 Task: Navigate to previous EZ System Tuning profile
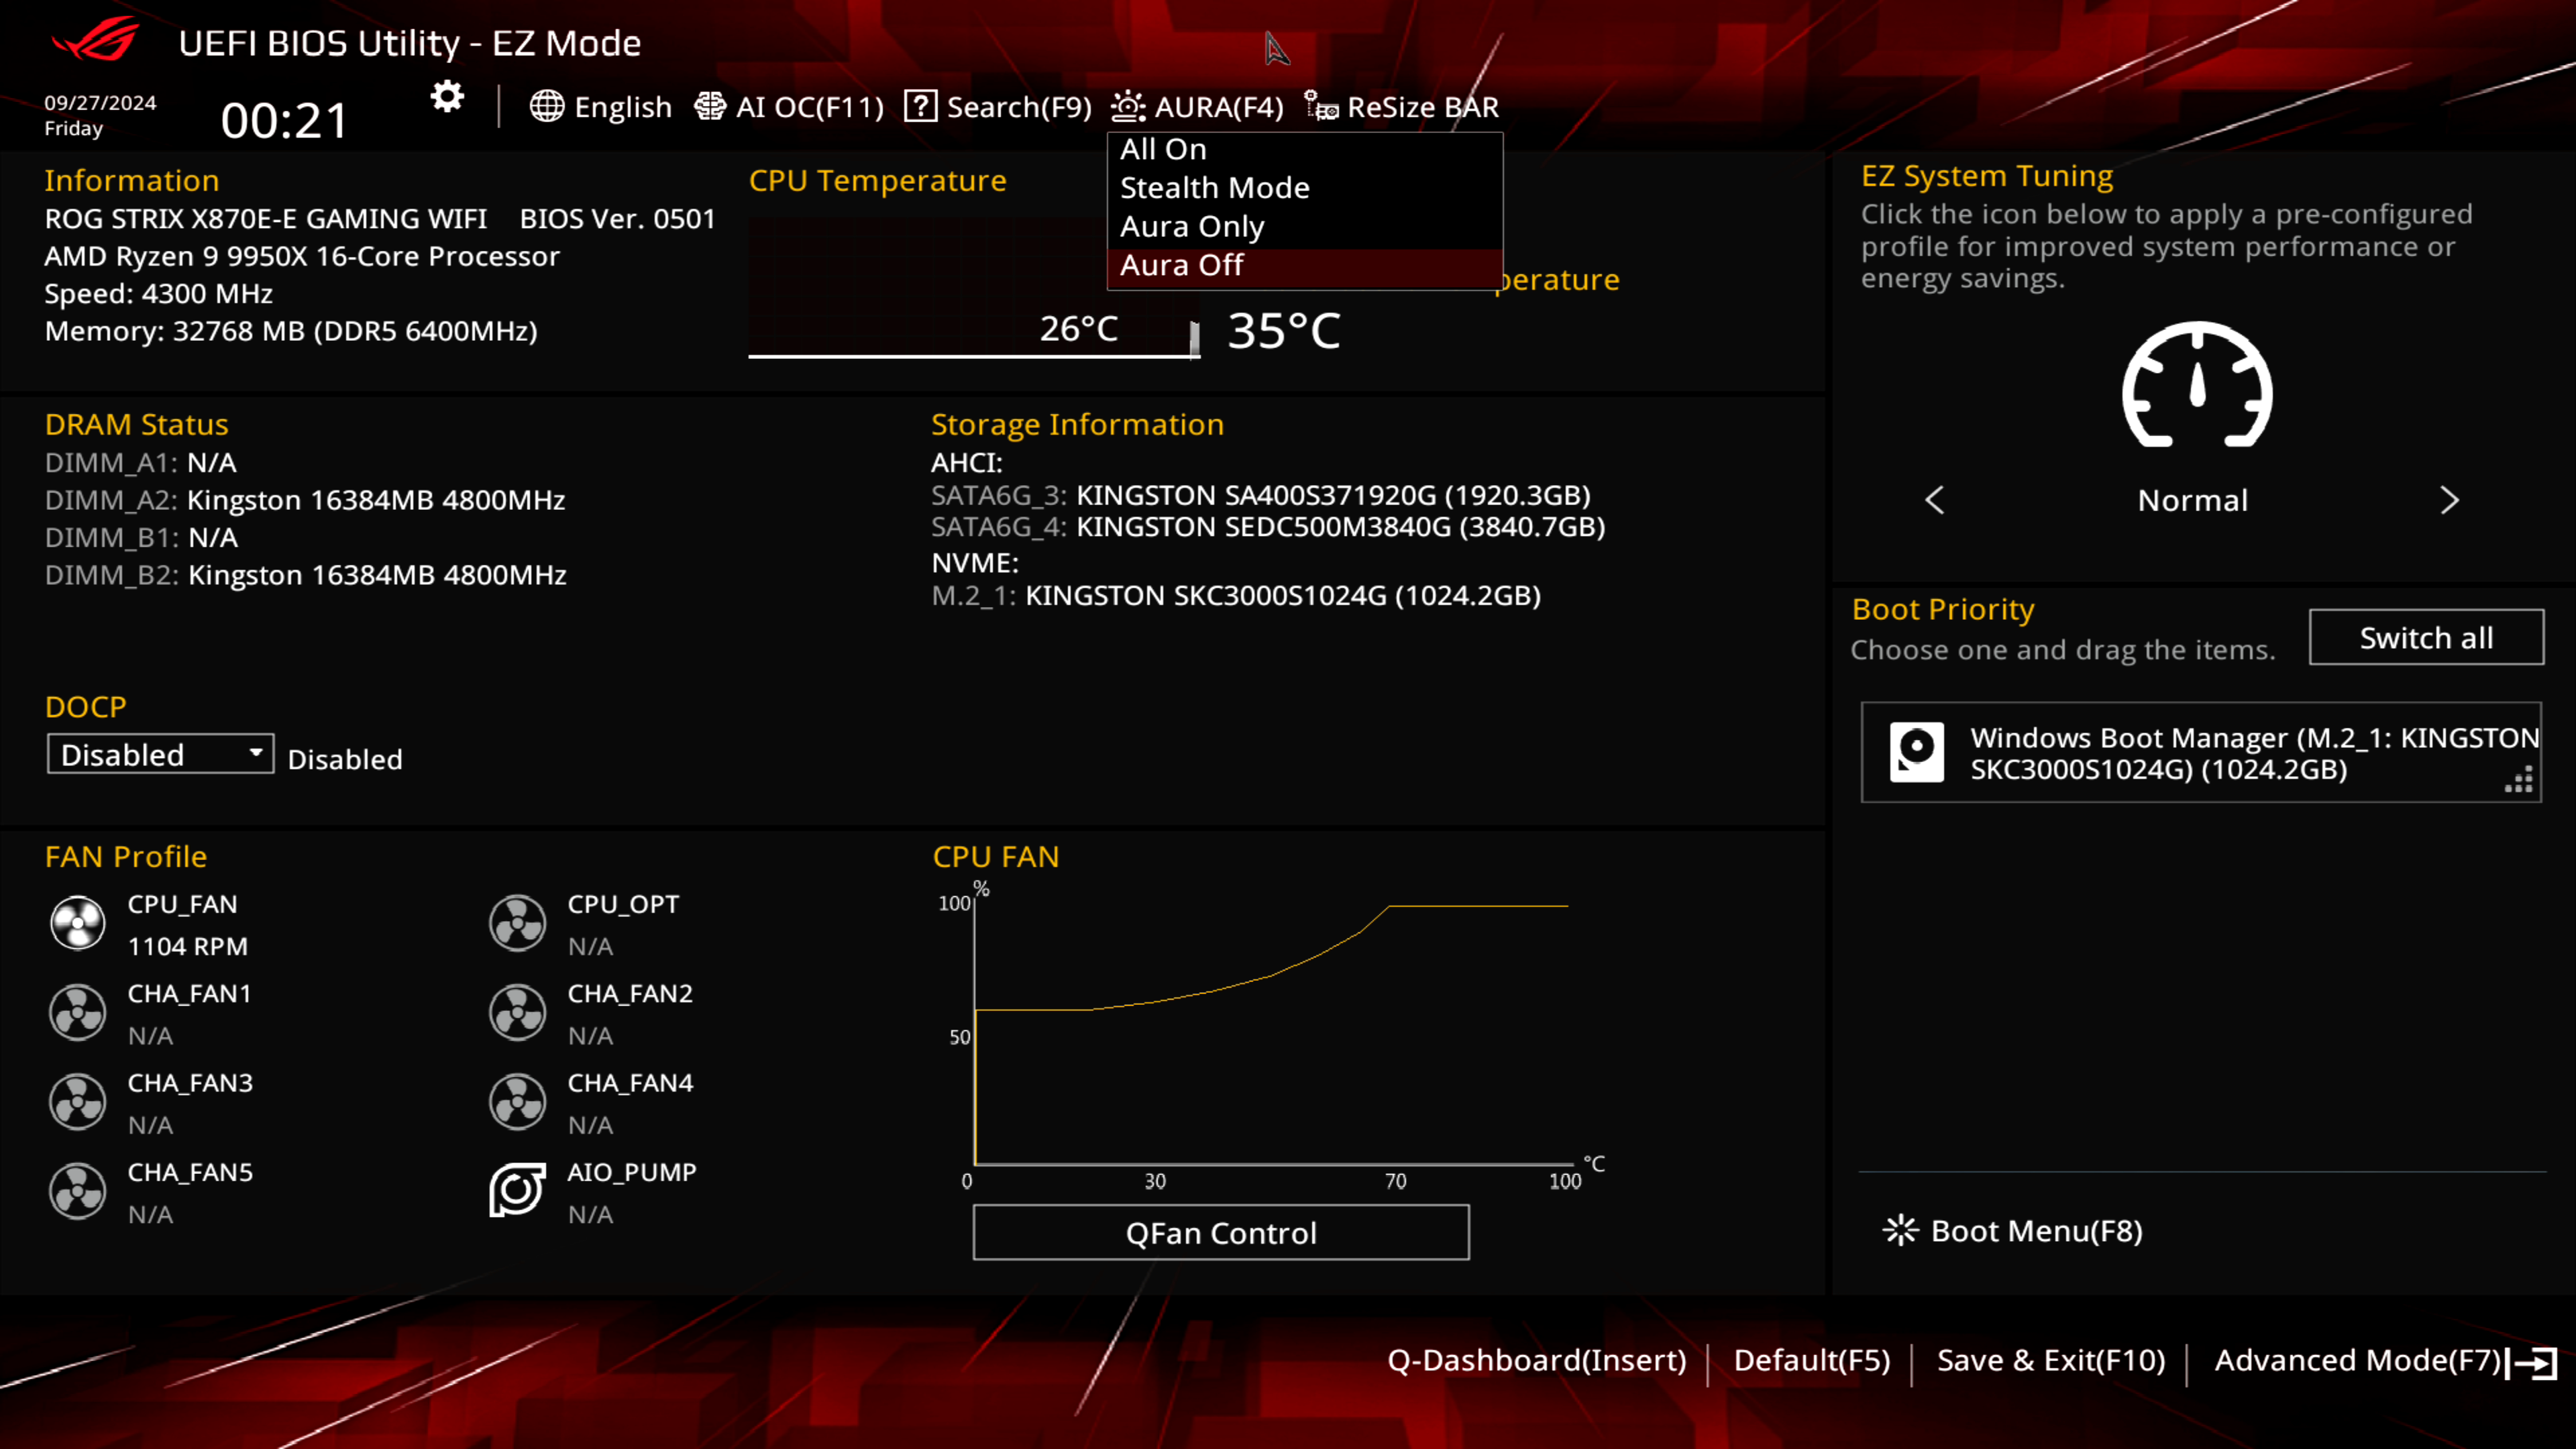(1935, 499)
